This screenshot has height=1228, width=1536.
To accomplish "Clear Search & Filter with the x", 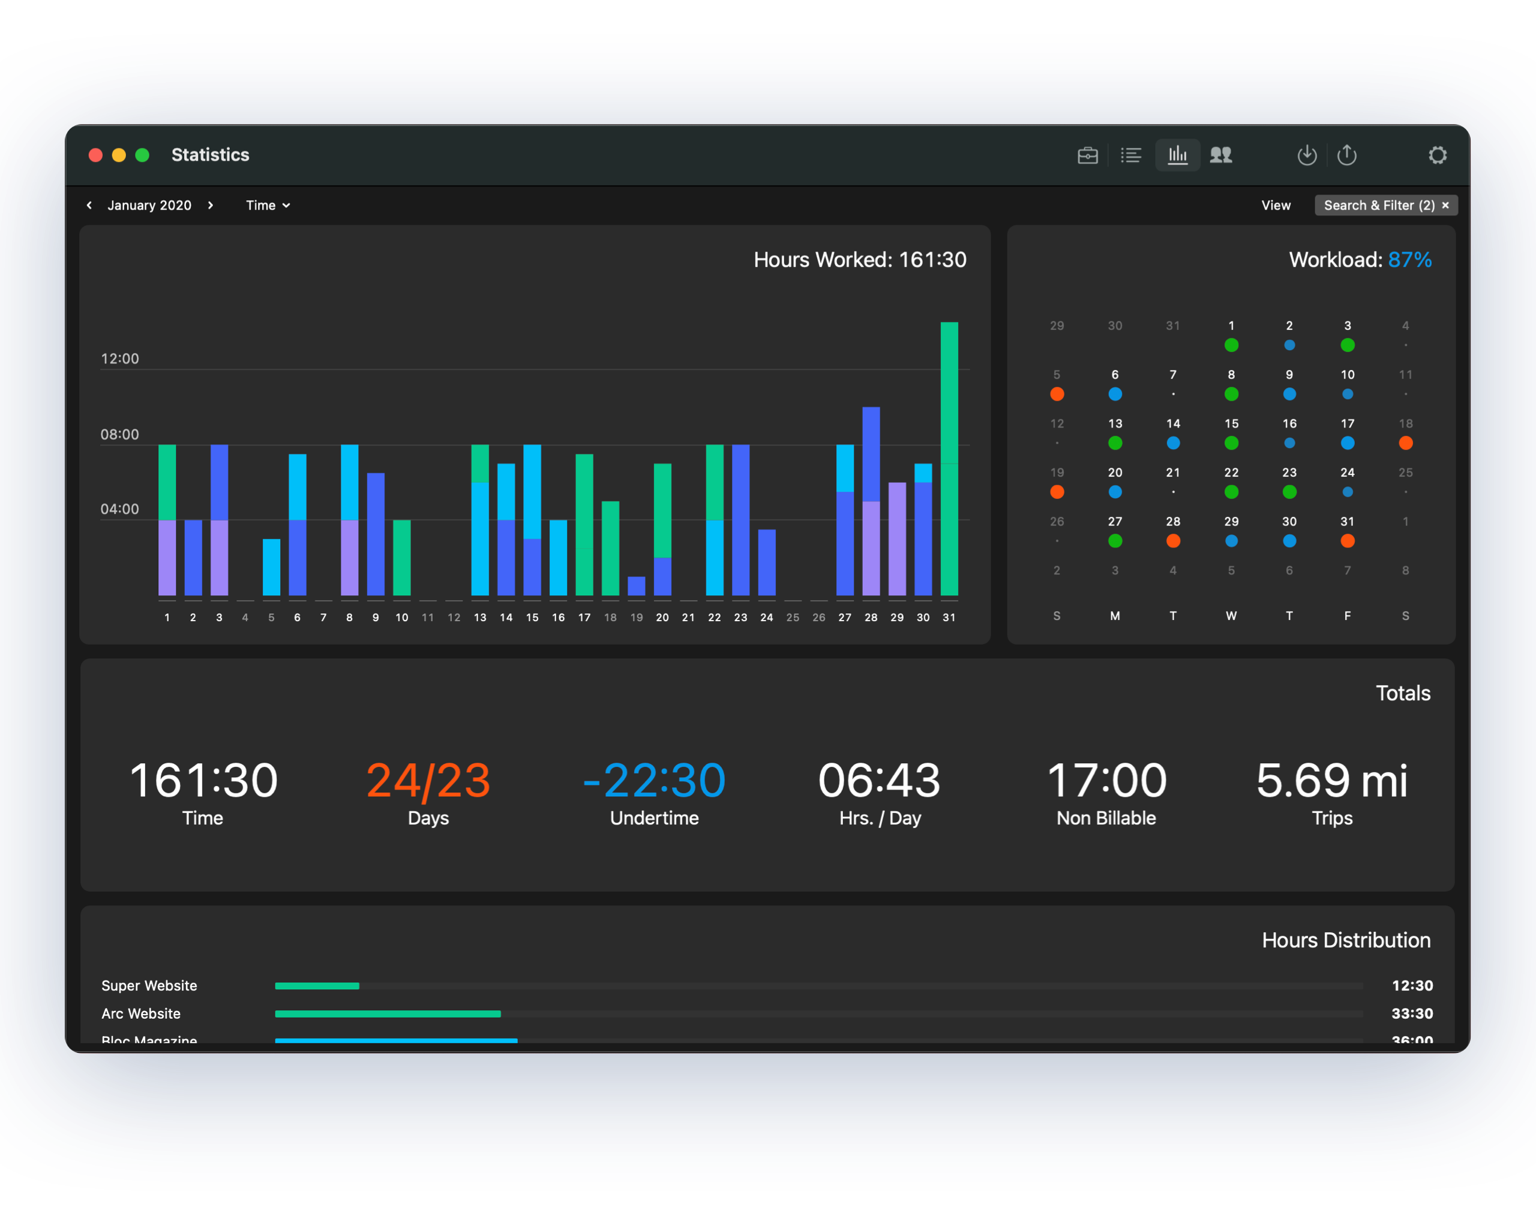I will pos(1445,206).
